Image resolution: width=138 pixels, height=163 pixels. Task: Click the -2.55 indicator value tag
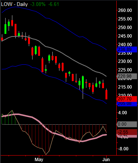tap(127, 132)
